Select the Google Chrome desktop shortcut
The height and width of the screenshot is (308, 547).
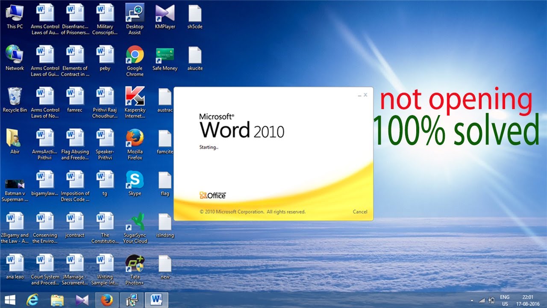(135, 61)
